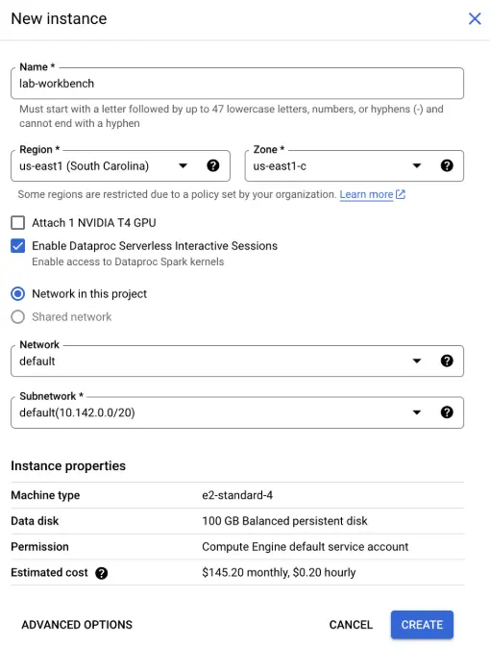Image resolution: width=490 pixels, height=648 pixels.
Task: Open the Learn more link
Action: (366, 194)
